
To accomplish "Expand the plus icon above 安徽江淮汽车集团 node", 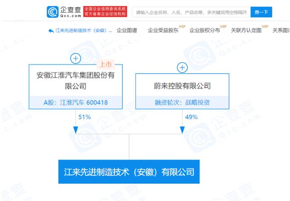I will 75,59.
